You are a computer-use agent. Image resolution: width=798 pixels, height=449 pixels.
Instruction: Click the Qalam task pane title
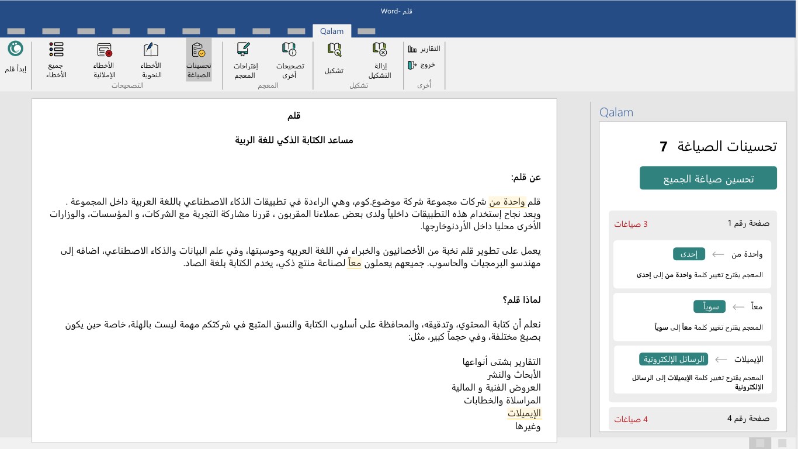point(616,112)
